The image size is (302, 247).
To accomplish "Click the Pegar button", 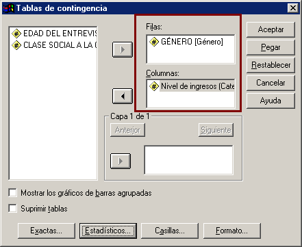I will click(x=270, y=47).
